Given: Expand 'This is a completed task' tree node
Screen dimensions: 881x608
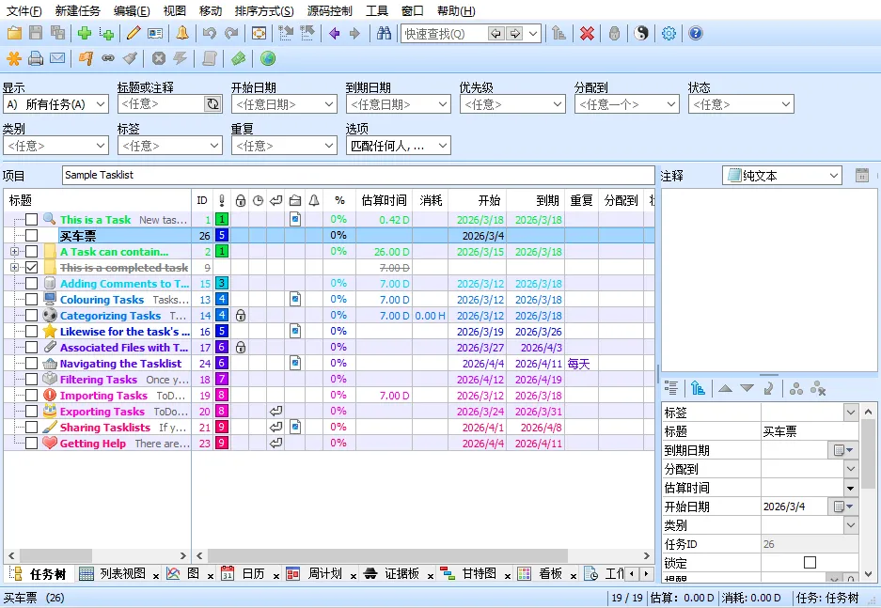Looking at the screenshot, I should click(x=14, y=267).
